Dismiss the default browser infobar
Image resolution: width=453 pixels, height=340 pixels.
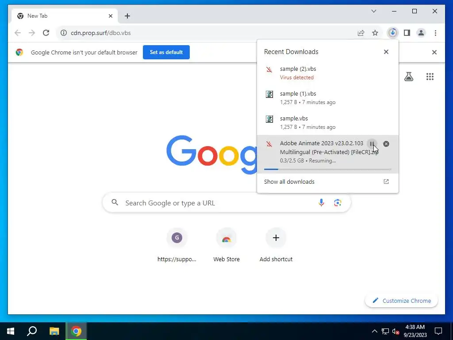click(x=434, y=52)
